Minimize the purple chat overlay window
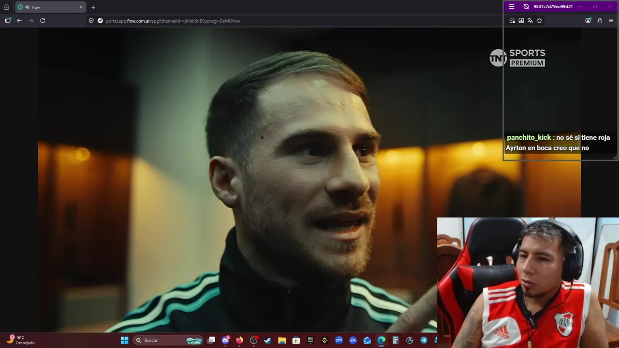The width and height of the screenshot is (619, 348). (x=581, y=7)
